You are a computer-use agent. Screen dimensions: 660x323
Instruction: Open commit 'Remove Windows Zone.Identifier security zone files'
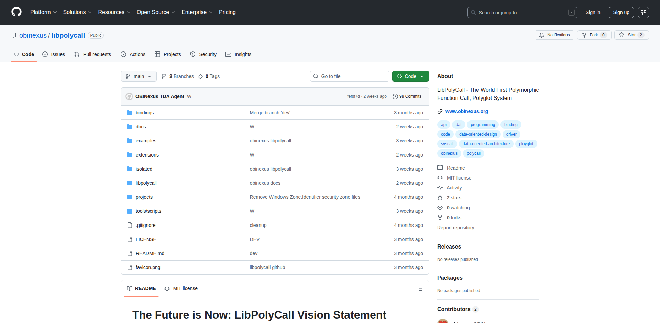[305, 197]
